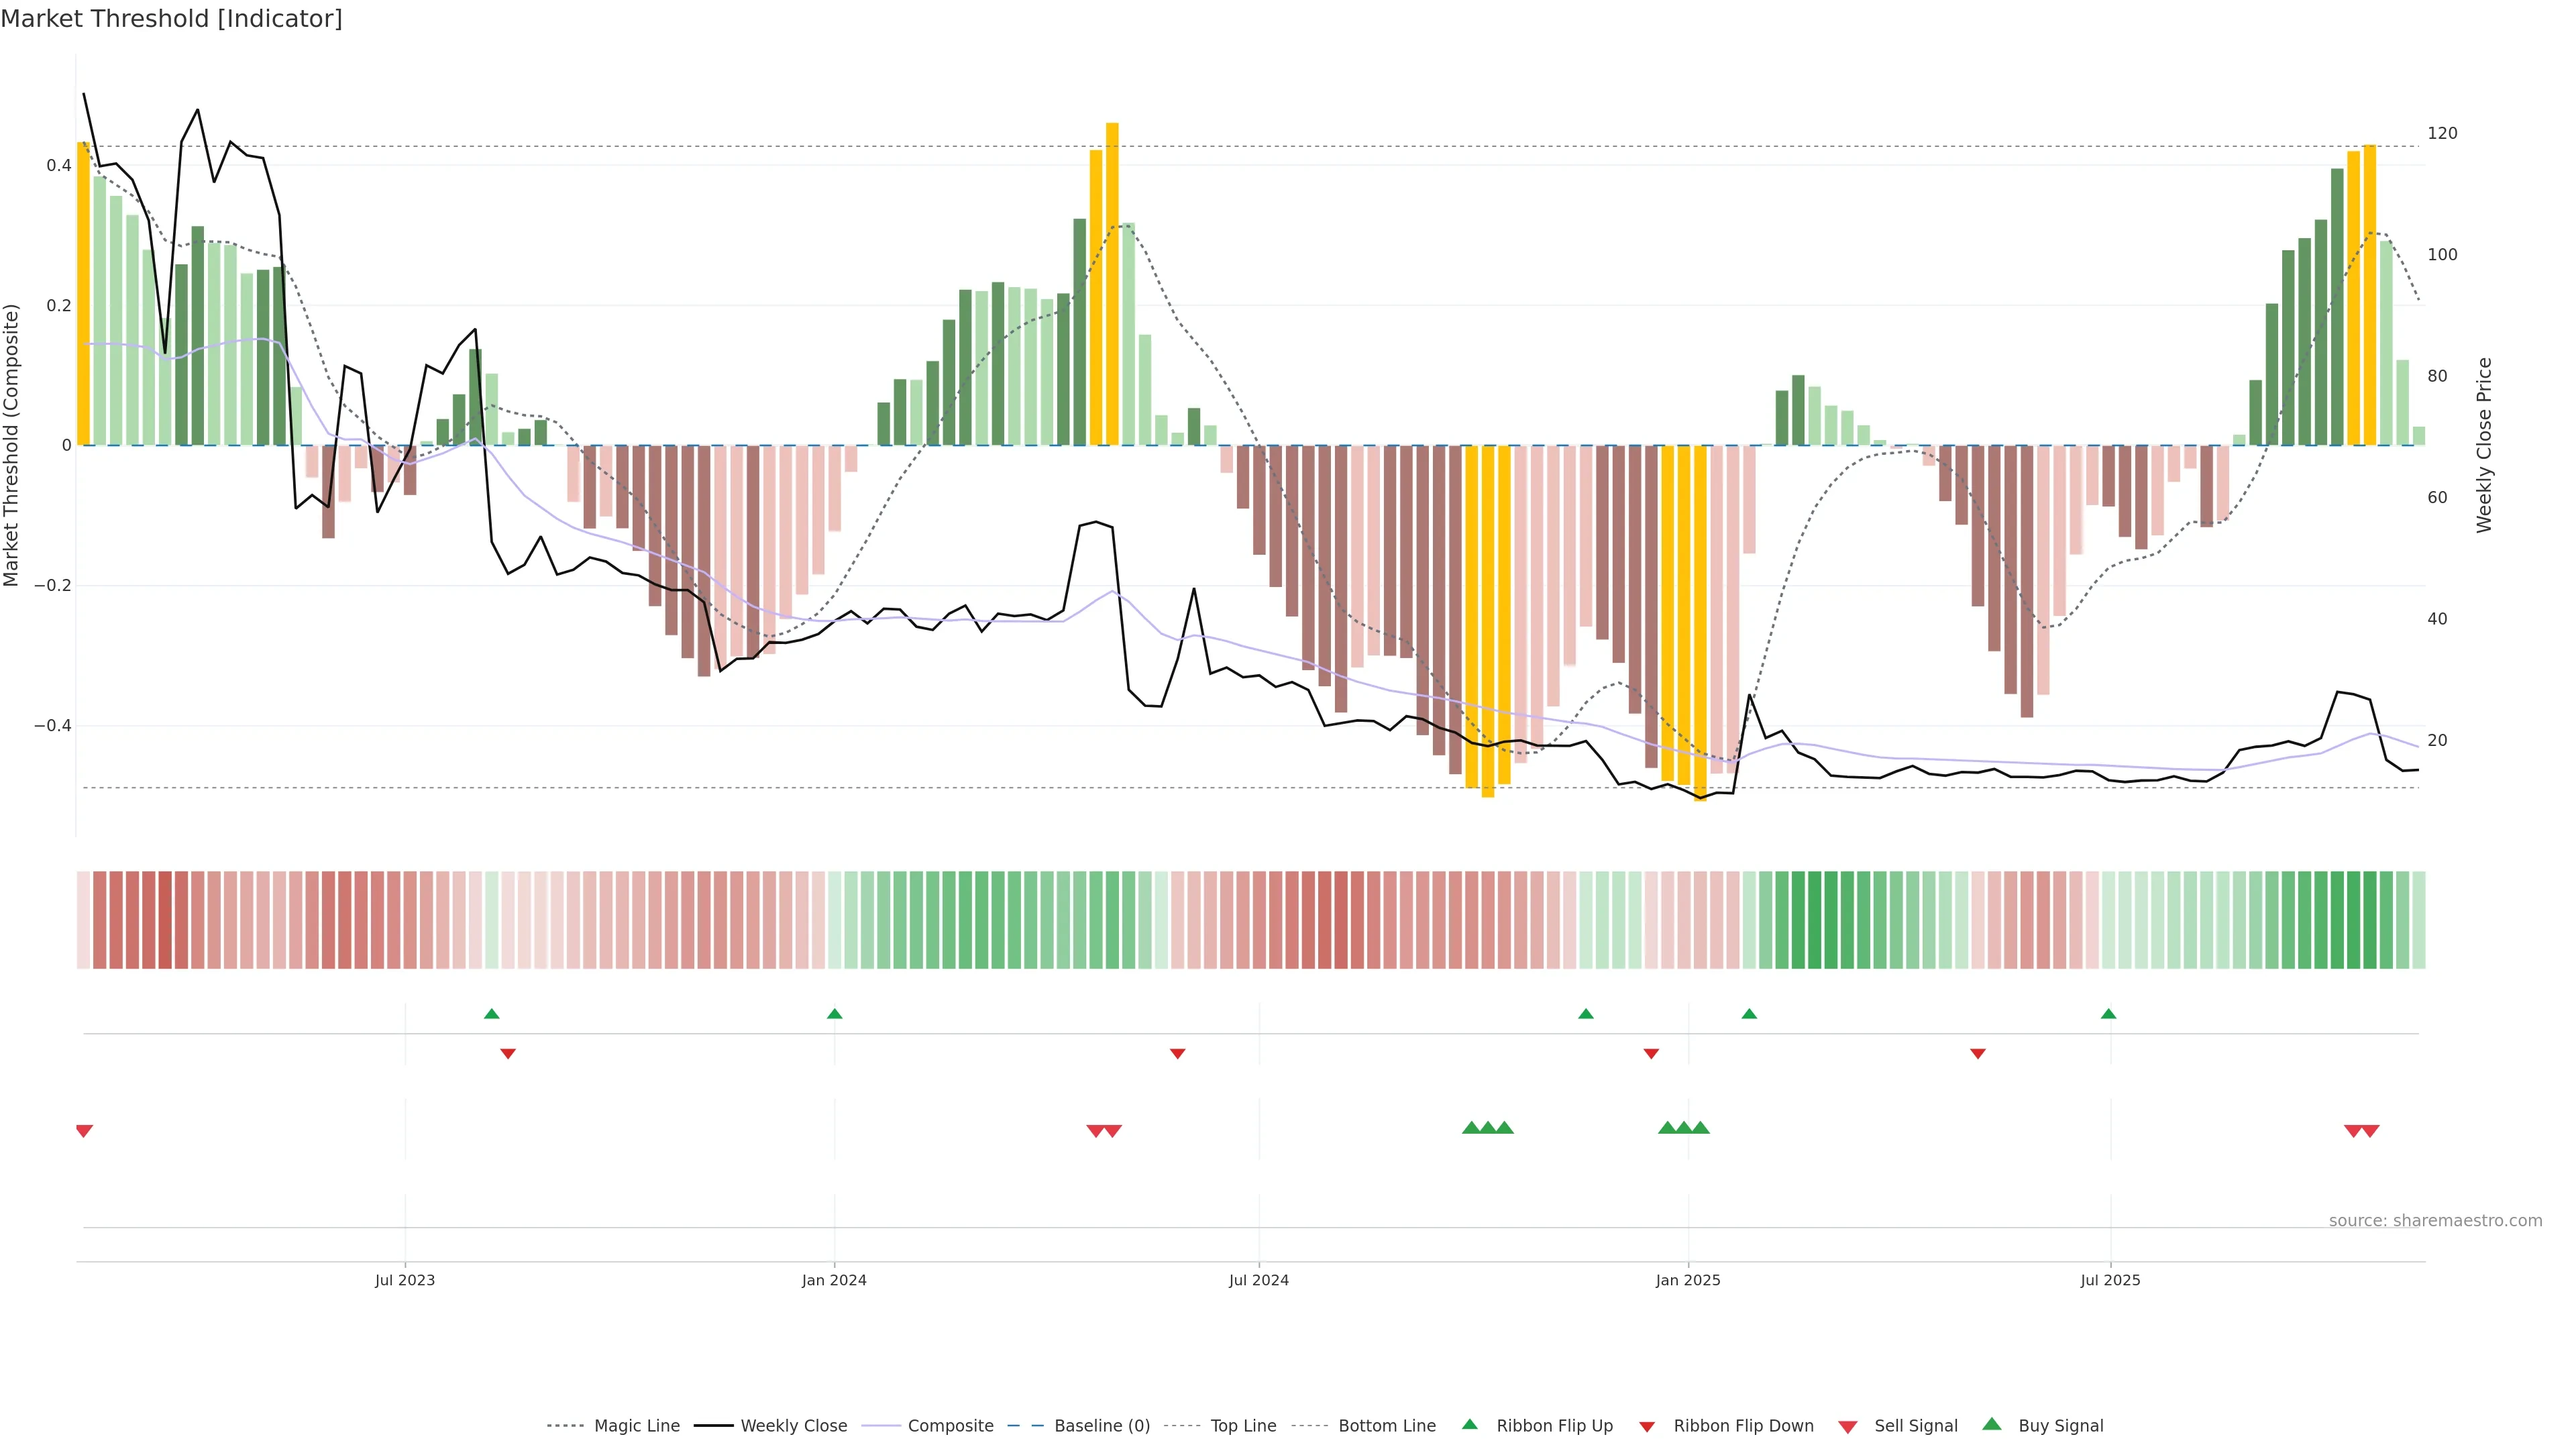Screen dimensions: 2576x1449
Task: Hide the Top Line legend series
Action: click(x=1243, y=1426)
